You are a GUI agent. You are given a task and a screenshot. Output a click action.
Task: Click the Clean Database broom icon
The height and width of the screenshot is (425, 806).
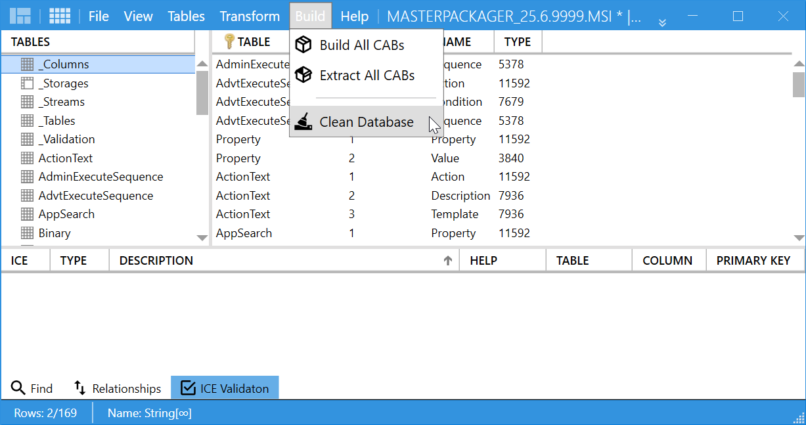click(303, 121)
